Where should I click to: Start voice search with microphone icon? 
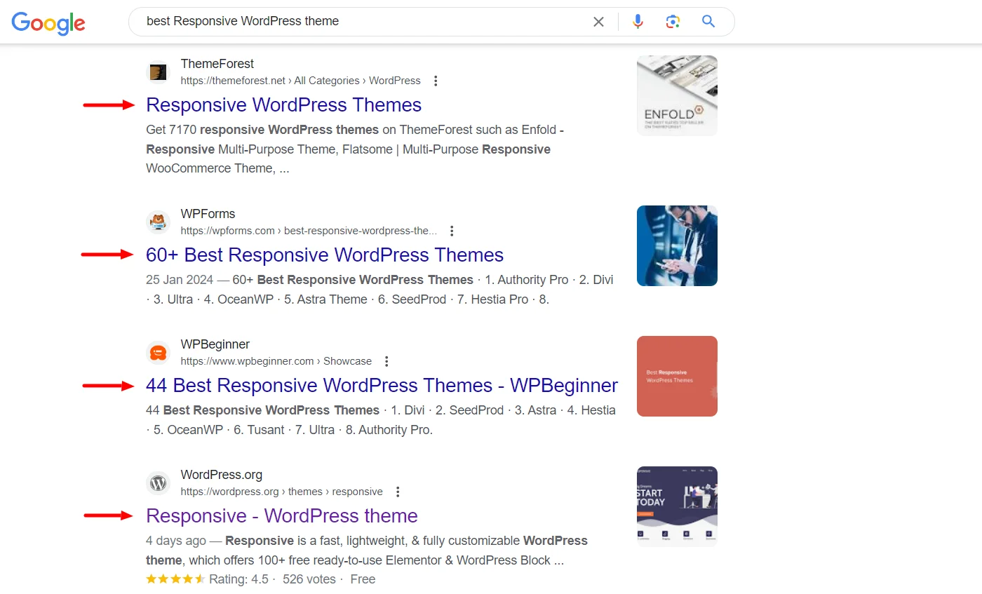tap(638, 22)
